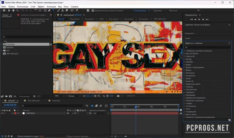Go to the next expression error
Screen dimensions: 234x138
coord(178,92)
